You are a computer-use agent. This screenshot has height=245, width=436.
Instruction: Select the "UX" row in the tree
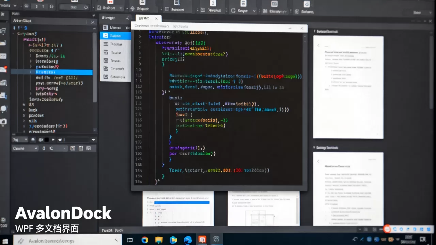[31, 105]
